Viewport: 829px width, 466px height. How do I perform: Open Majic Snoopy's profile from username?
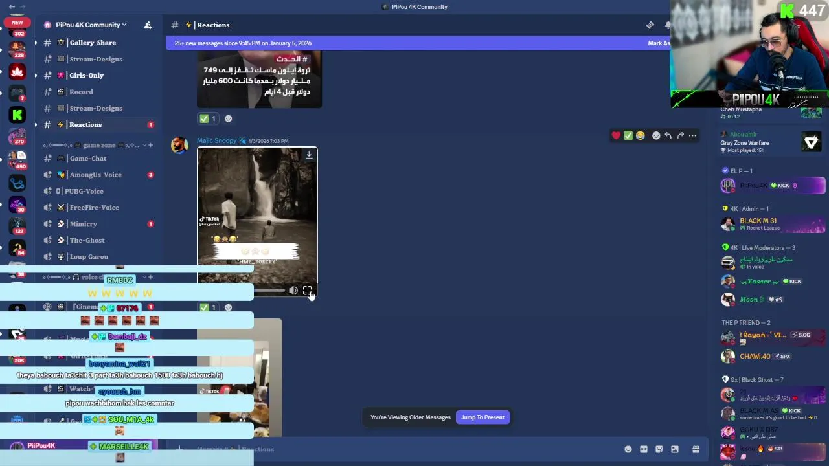[216, 140]
